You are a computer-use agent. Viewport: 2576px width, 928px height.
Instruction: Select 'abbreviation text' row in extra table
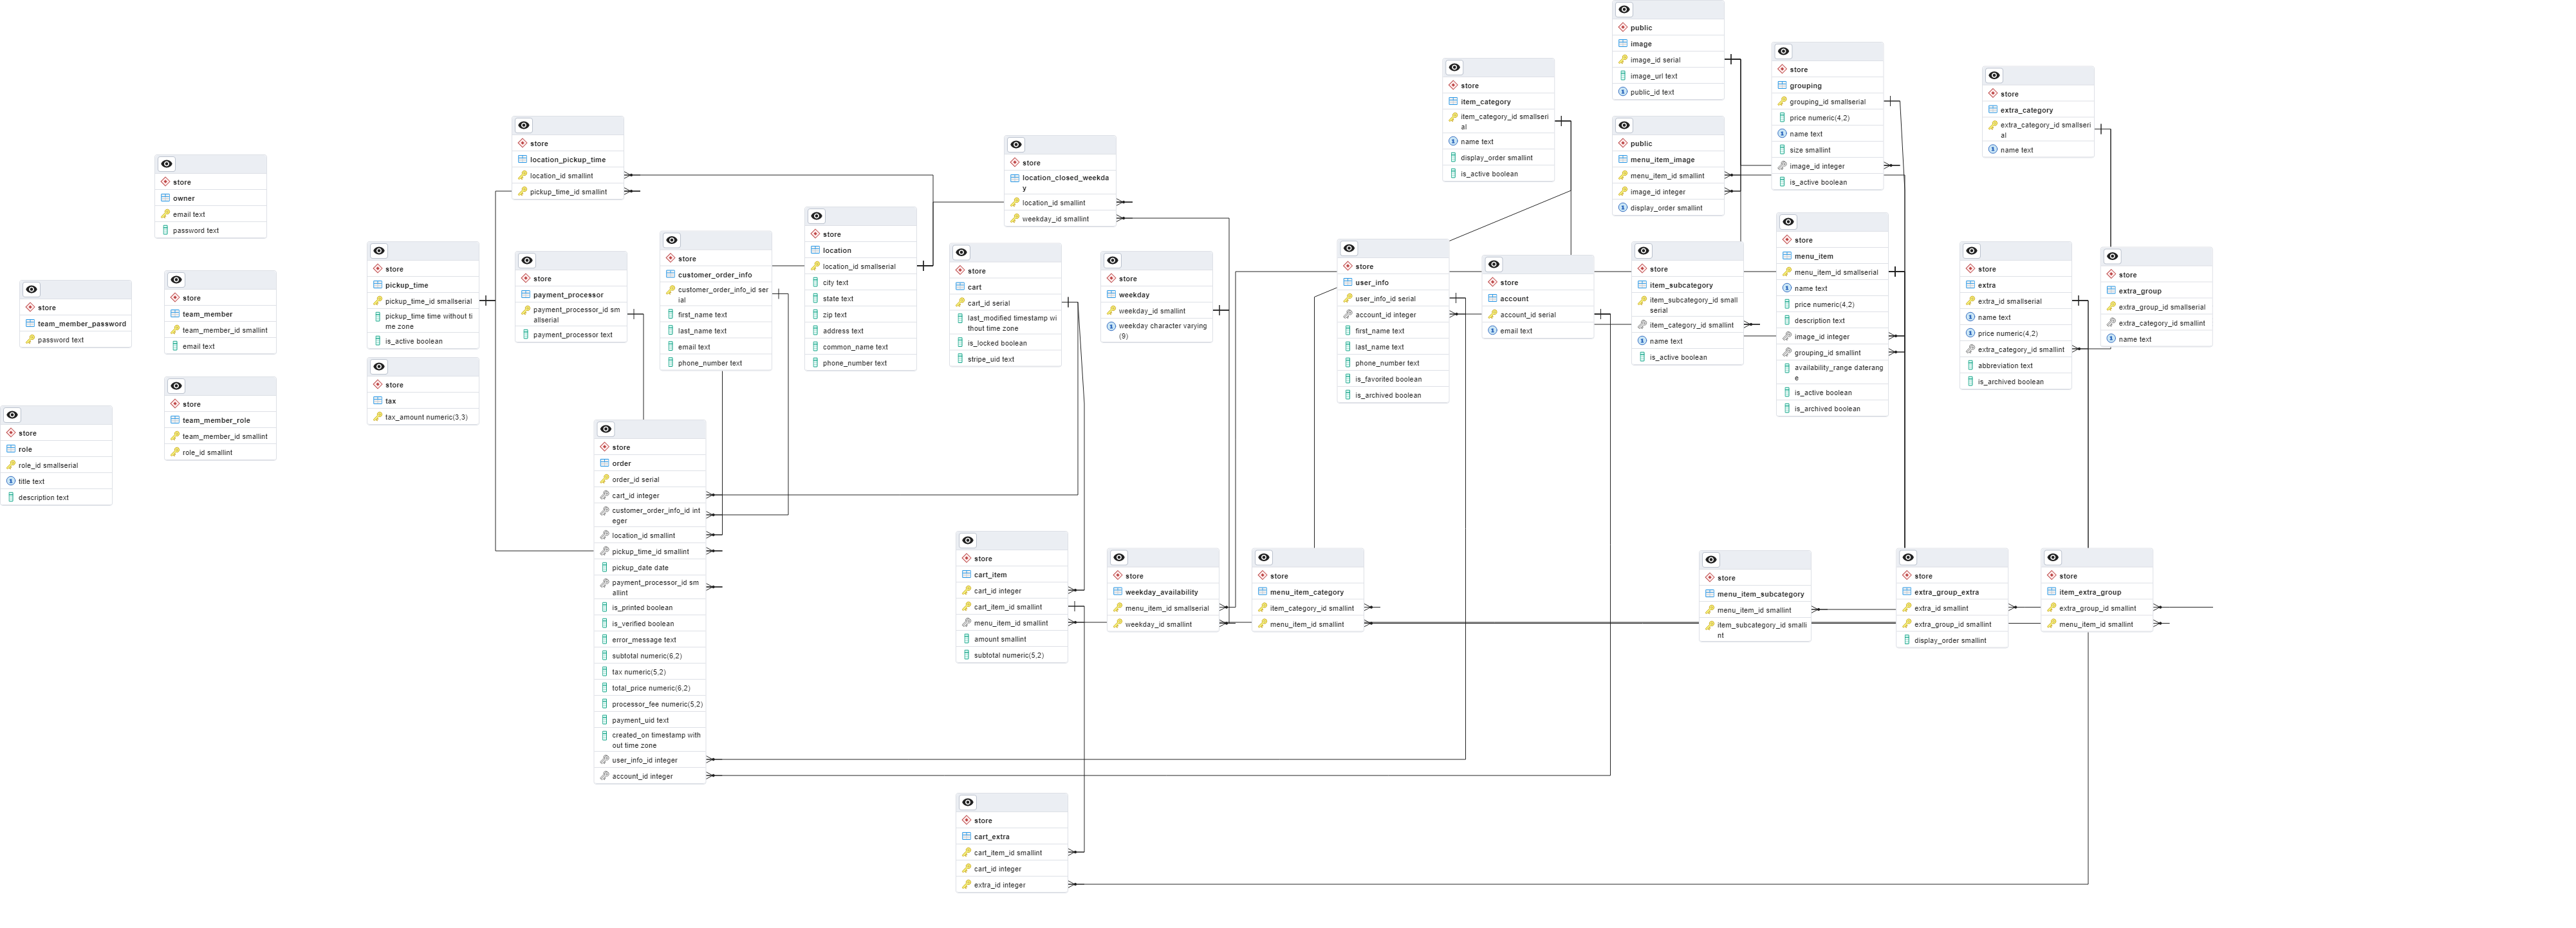pyautogui.click(x=2016, y=365)
